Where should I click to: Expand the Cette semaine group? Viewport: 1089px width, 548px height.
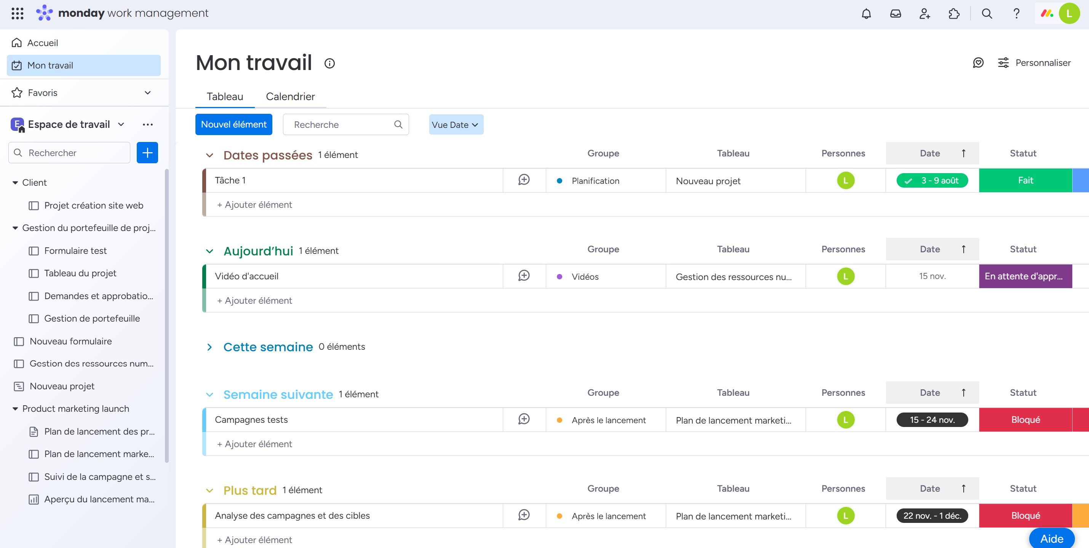coord(209,347)
